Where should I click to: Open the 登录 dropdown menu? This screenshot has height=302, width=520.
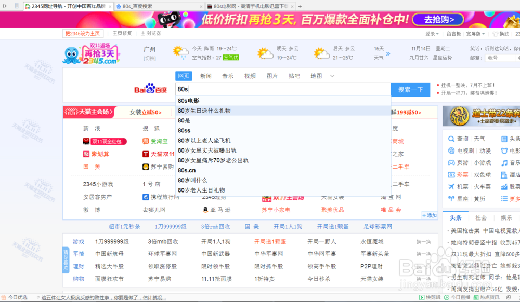click(x=431, y=33)
